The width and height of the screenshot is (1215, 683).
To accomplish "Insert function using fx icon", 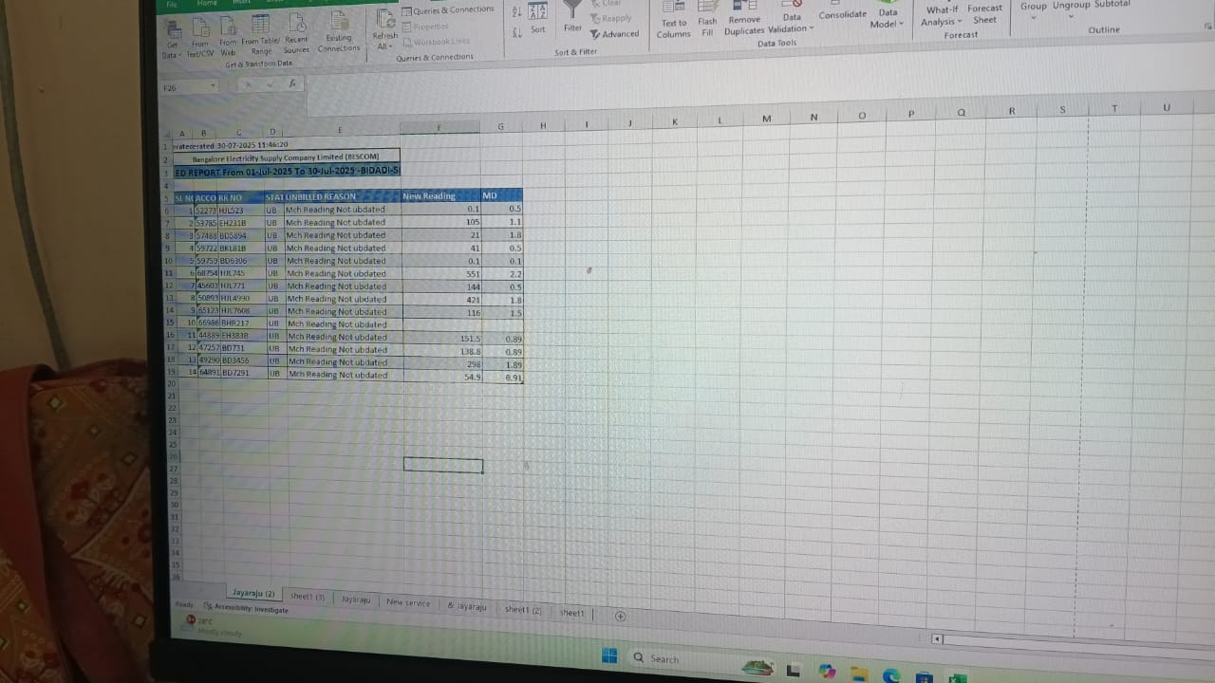I will click(x=292, y=83).
